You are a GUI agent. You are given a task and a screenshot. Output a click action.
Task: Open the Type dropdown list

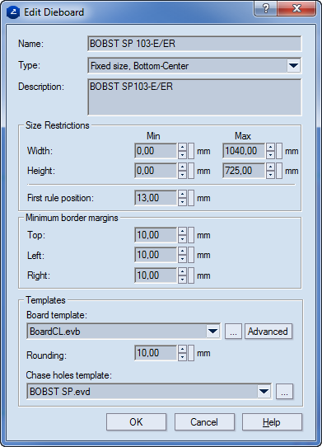[x=293, y=66]
